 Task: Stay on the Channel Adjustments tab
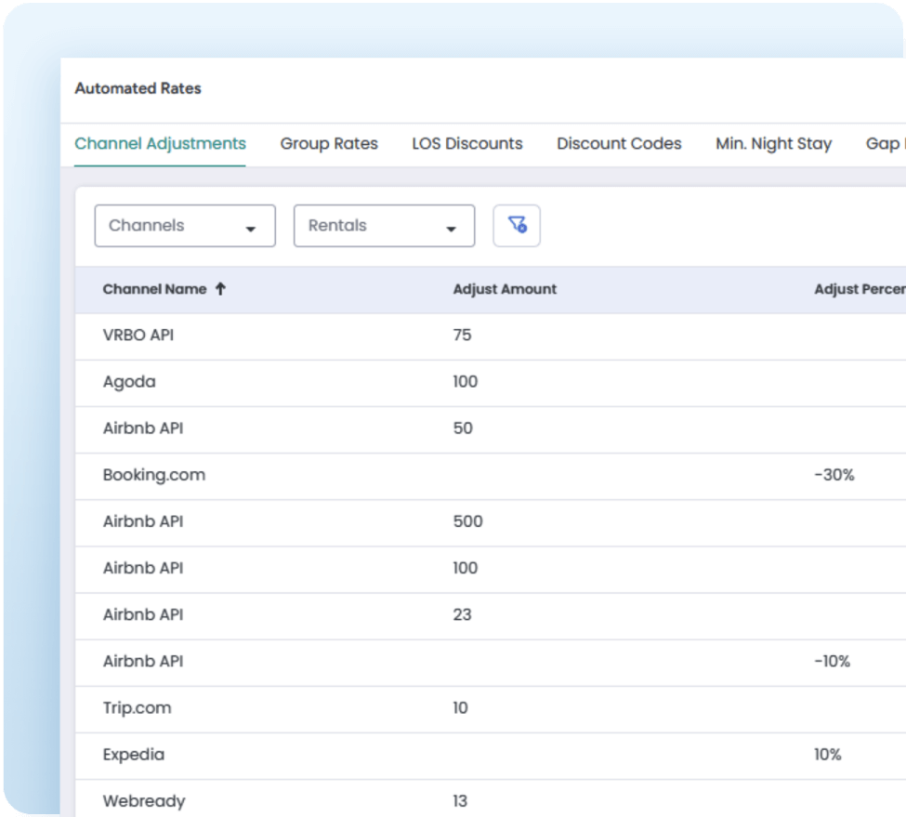[x=159, y=143]
